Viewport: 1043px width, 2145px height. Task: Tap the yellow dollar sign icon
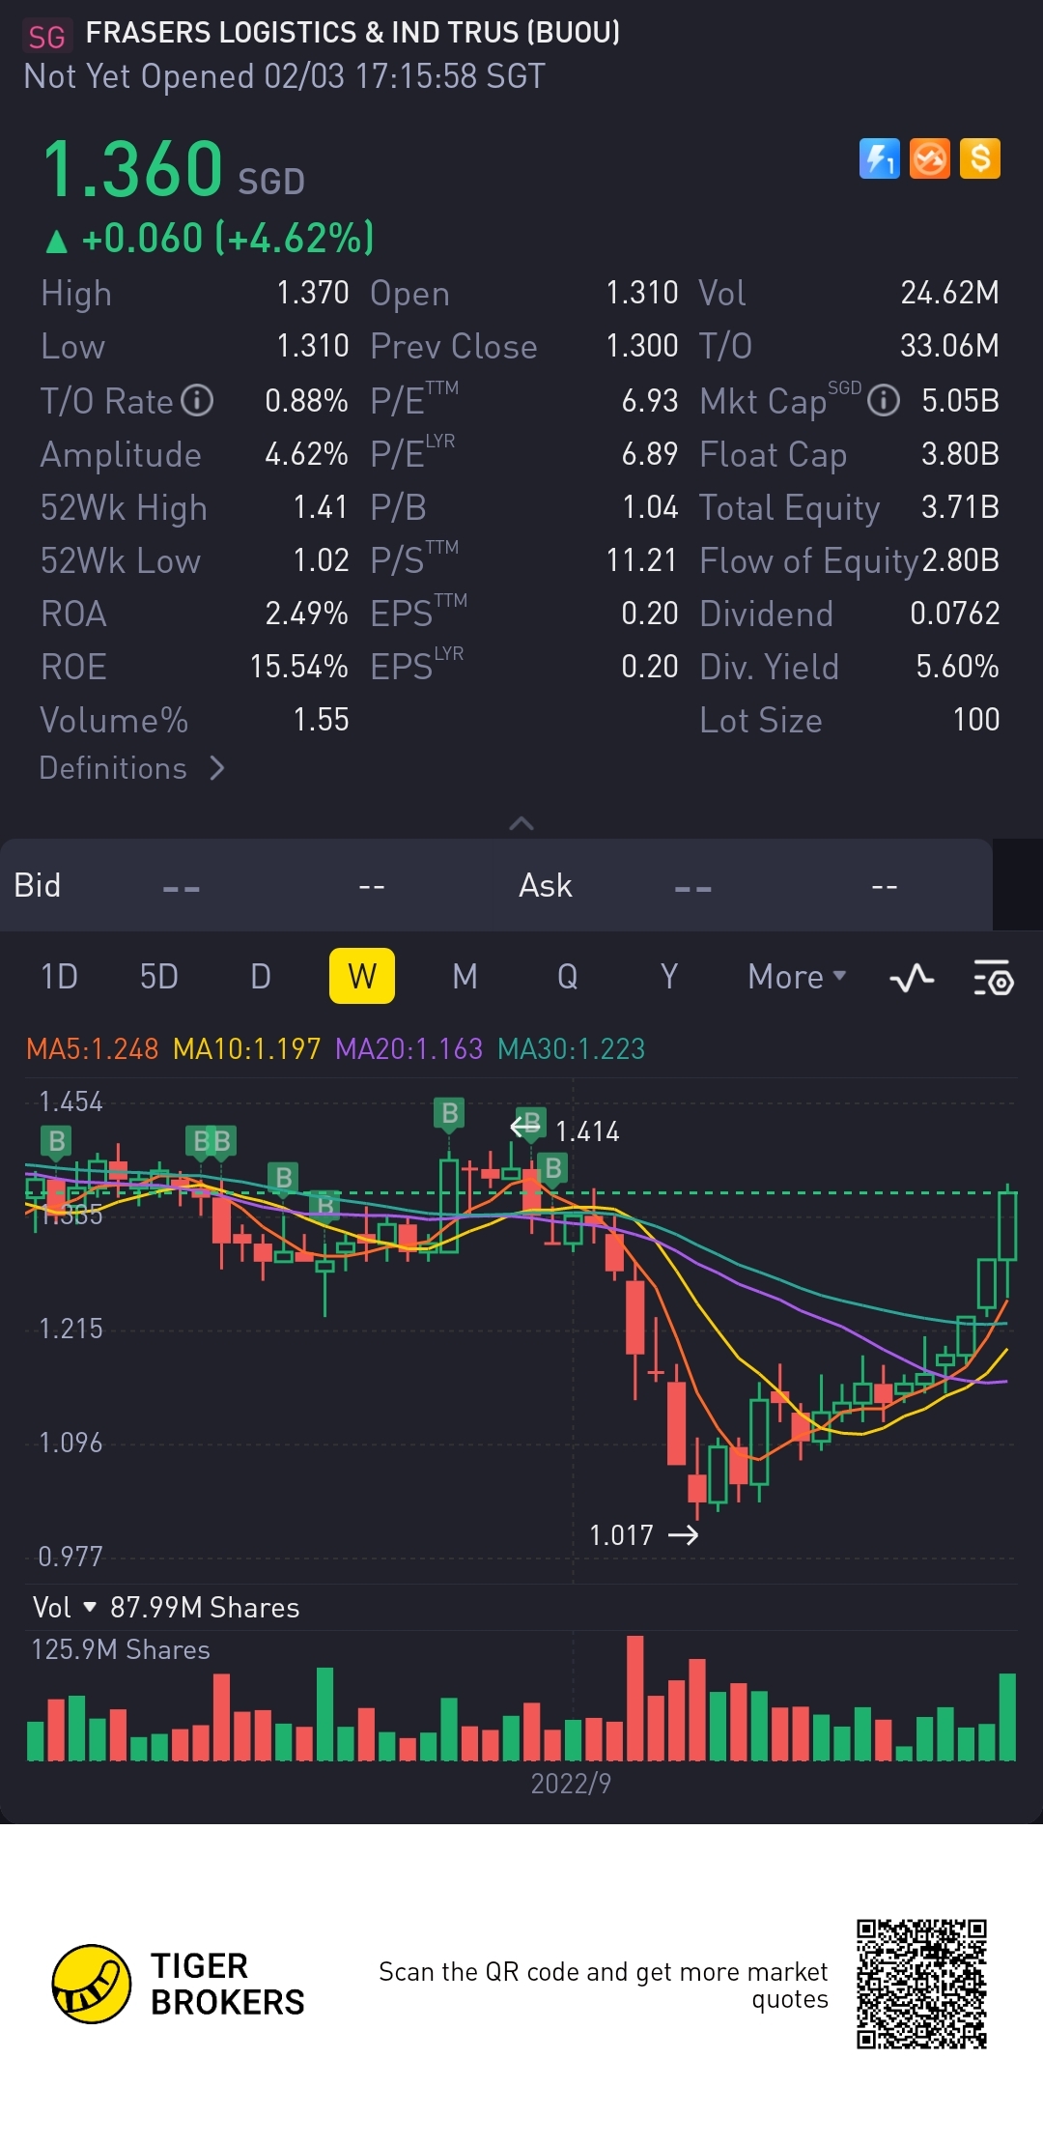[980, 158]
